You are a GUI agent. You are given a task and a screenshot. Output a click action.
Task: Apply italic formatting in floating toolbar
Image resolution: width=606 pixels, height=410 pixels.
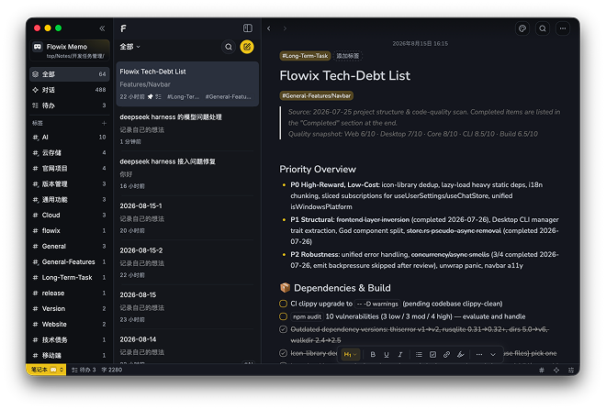pos(400,354)
